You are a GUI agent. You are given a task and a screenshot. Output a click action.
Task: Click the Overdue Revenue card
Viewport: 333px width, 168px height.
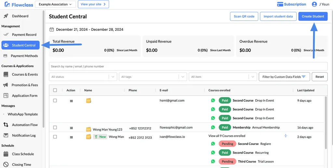click(x=282, y=46)
